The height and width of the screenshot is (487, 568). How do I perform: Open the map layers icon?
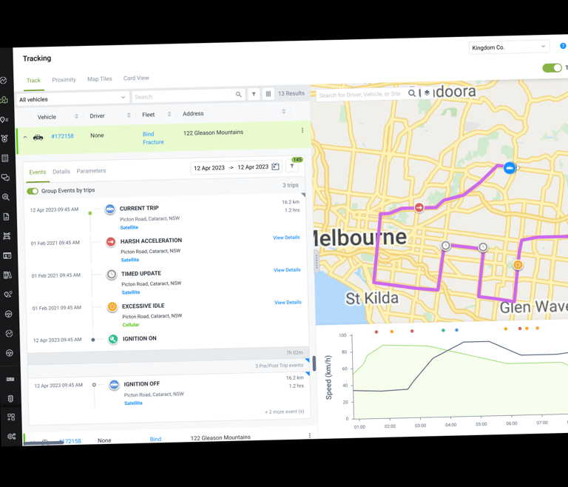pos(427,93)
